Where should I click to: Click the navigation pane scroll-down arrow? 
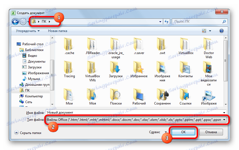point(52,104)
